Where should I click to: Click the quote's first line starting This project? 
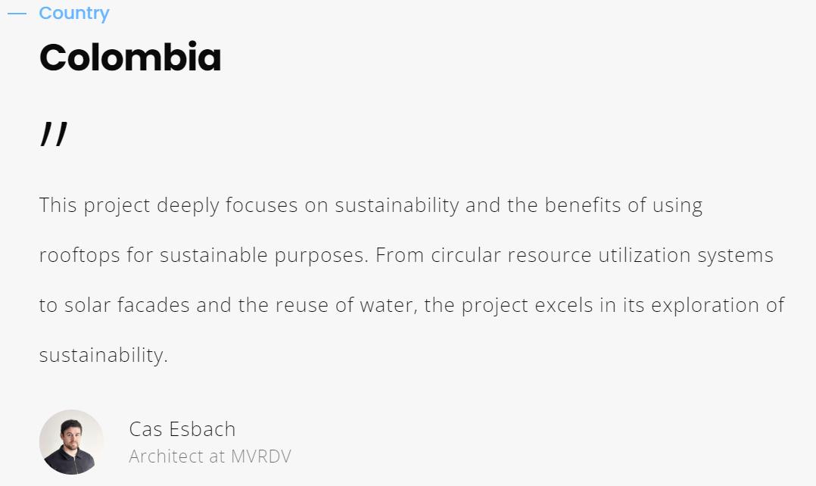(x=371, y=206)
